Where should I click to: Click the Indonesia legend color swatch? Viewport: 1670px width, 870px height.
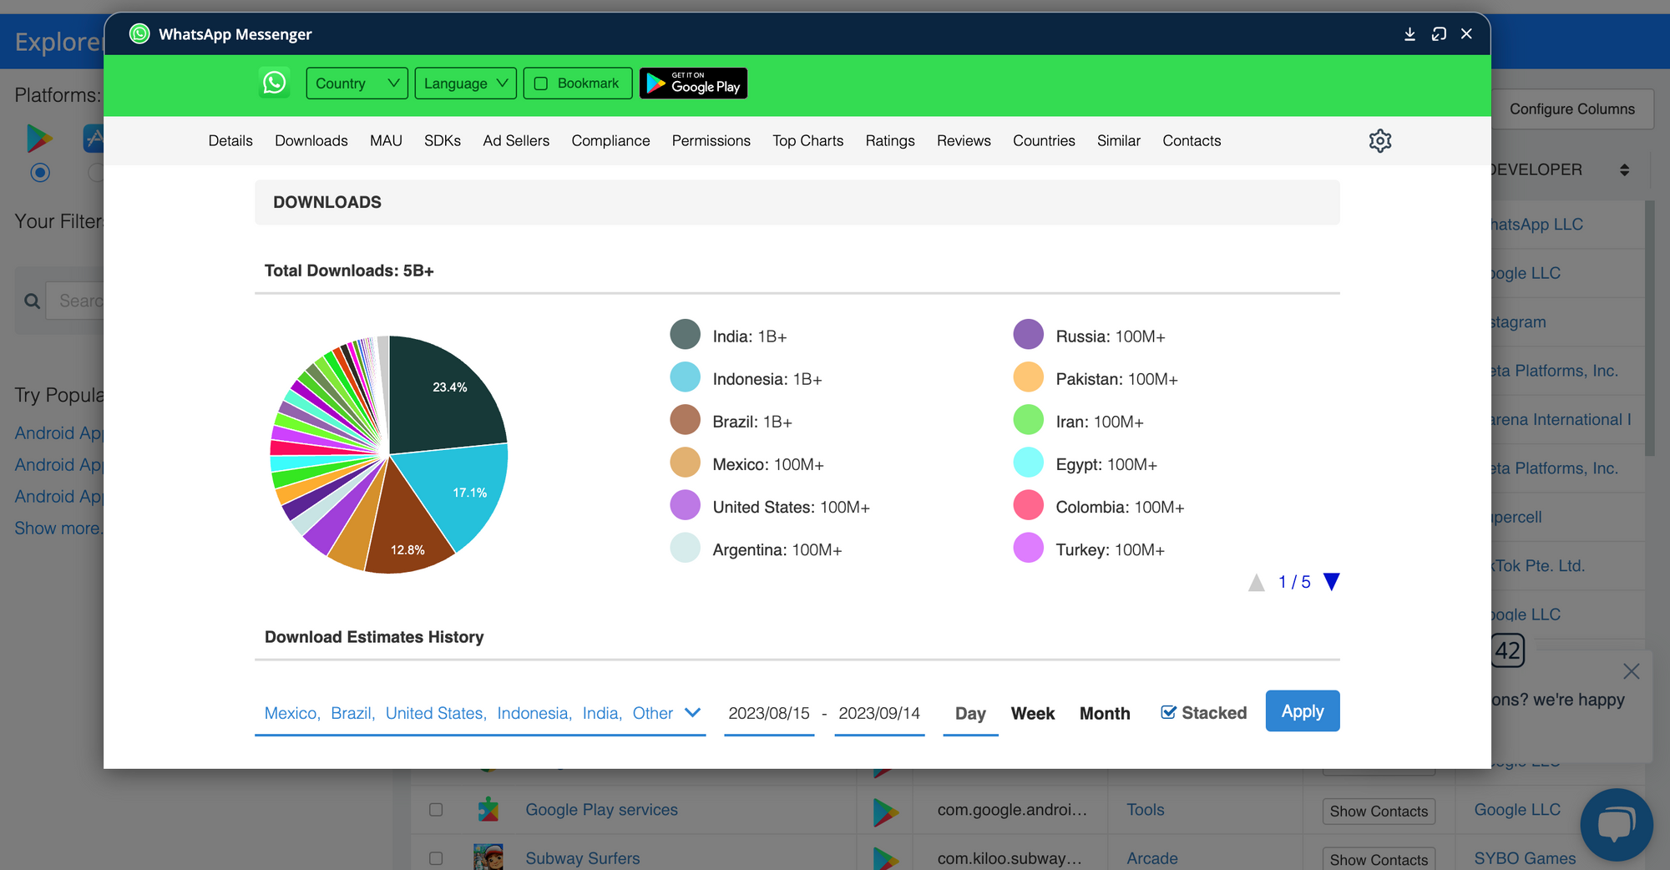(x=686, y=377)
